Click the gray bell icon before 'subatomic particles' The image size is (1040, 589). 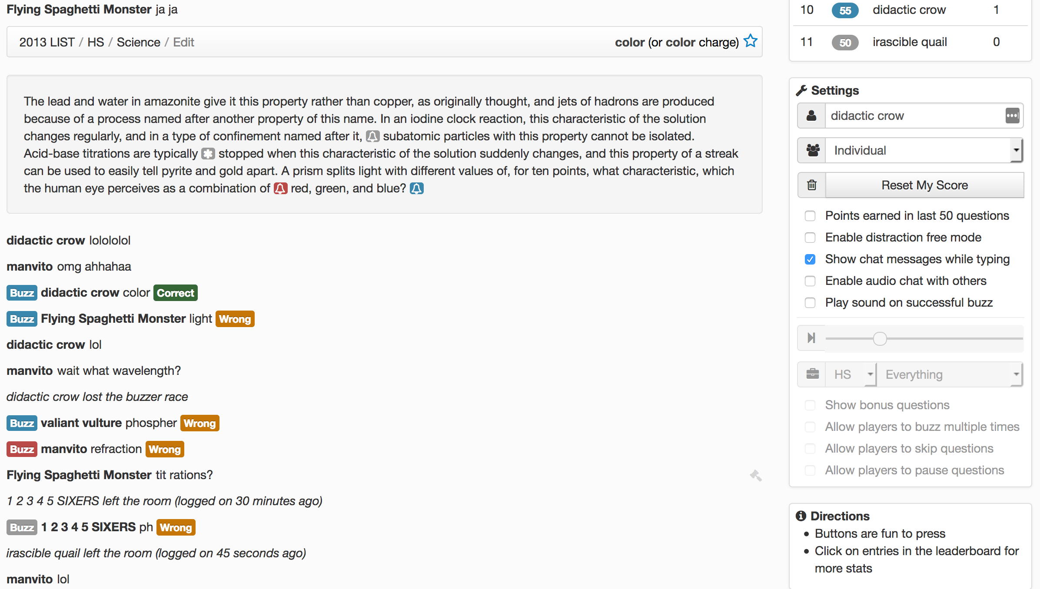click(372, 136)
